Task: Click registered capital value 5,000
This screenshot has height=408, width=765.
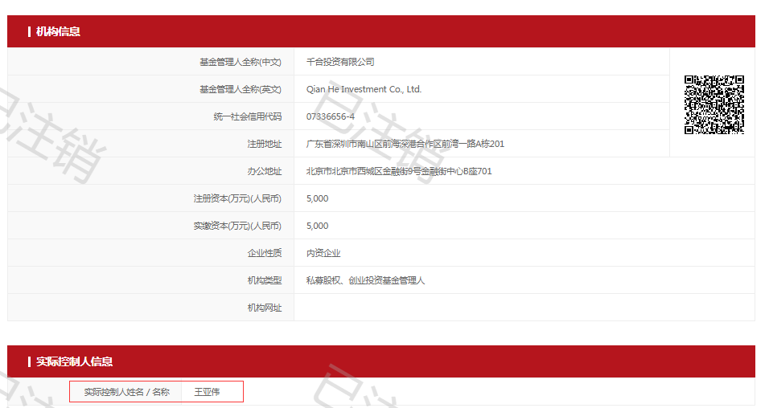Action: point(317,198)
